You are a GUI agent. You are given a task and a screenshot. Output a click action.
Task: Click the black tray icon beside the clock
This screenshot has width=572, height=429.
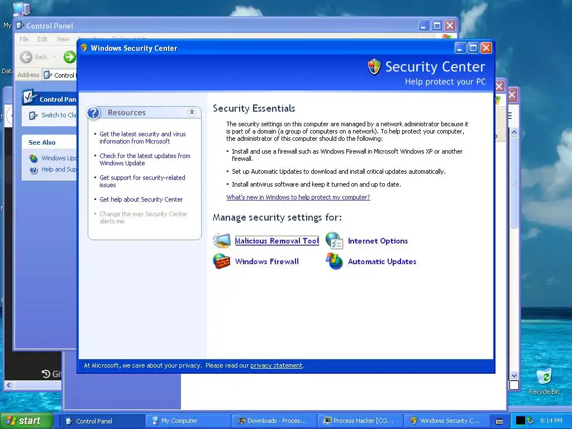[x=520, y=421]
